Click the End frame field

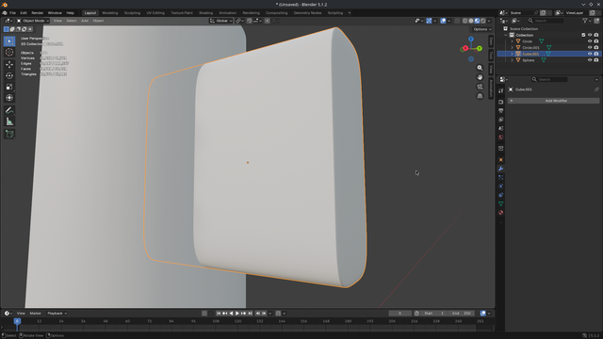pyautogui.click(x=462, y=314)
